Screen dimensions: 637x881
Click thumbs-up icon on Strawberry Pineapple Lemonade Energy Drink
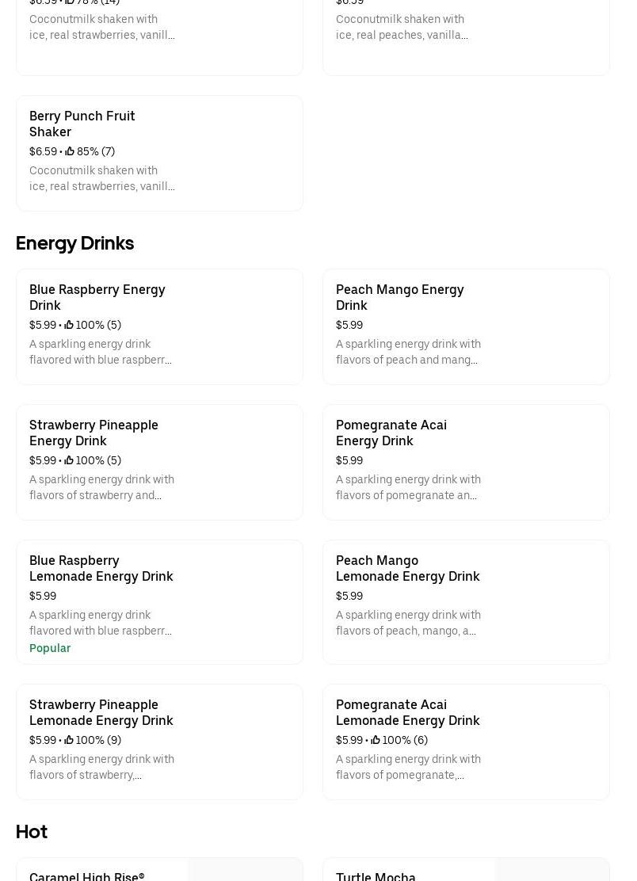point(69,740)
